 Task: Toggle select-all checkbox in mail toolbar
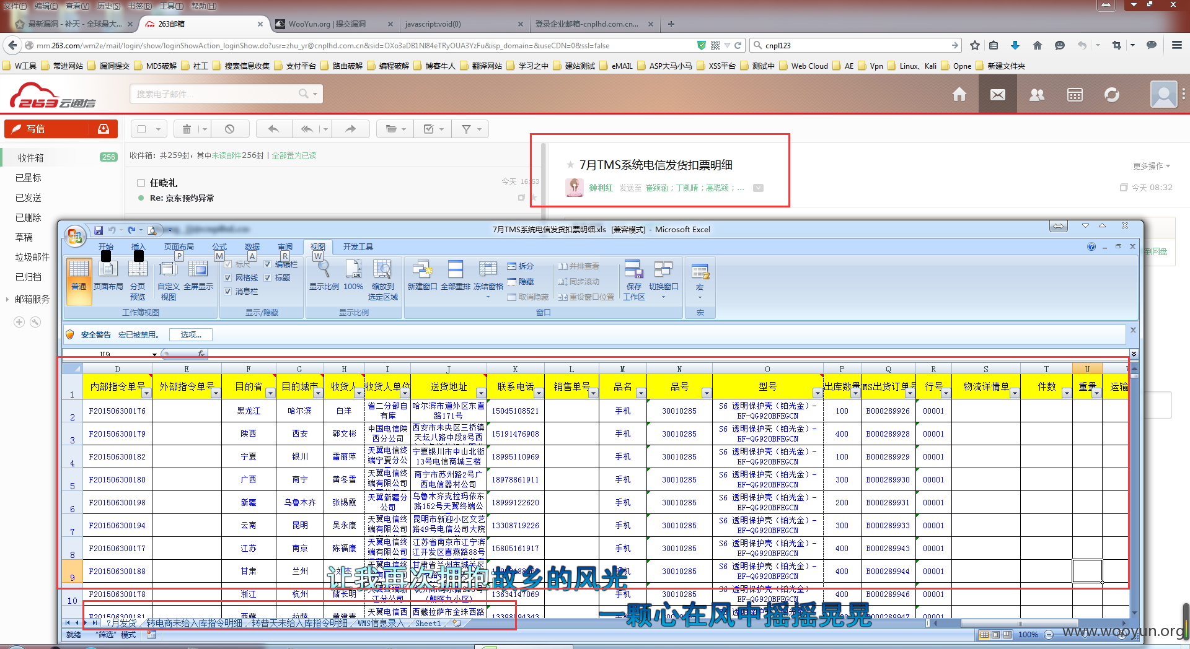(x=142, y=129)
